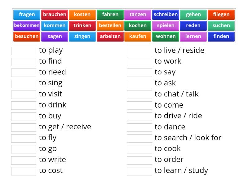This screenshot has width=248, height=186.
Task: Click the answer box for "to dance"
Action: point(139,127)
